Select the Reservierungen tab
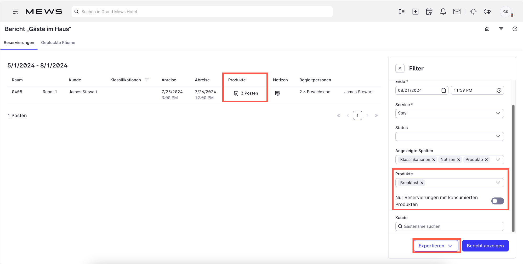 (19, 43)
